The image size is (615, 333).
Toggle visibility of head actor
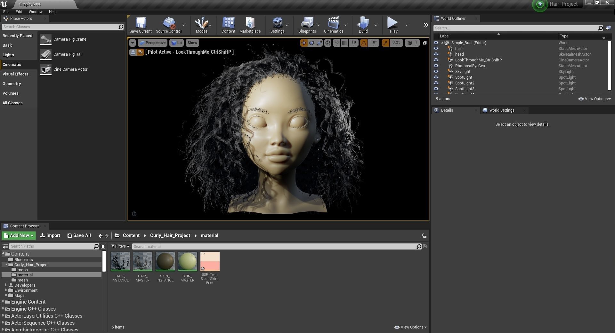pyautogui.click(x=436, y=54)
